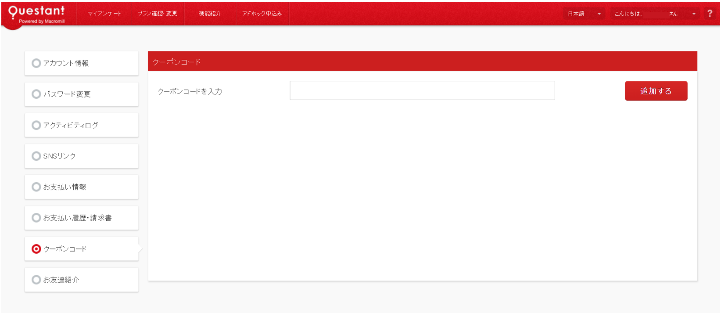Click the クーポンコード panel header
The image size is (721, 313).
(x=422, y=62)
